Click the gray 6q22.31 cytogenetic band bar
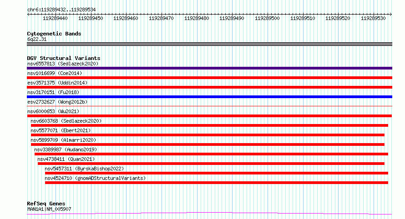Viewport: 405px width, 219px height. coord(209,44)
